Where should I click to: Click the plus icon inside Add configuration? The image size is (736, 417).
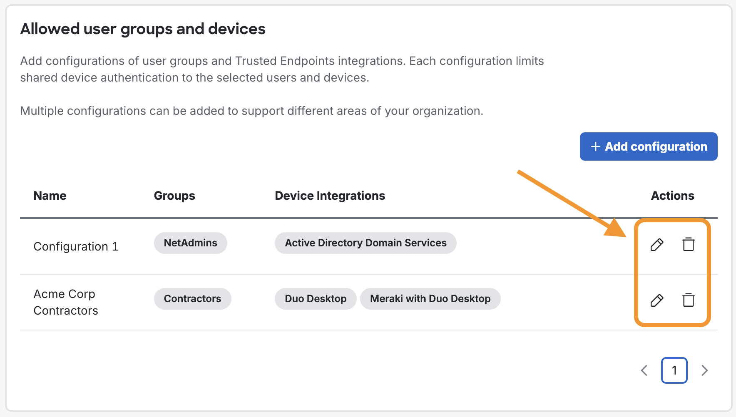[595, 146]
